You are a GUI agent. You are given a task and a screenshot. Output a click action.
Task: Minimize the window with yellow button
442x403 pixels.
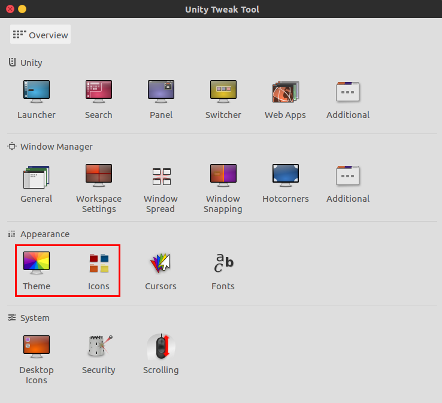(22, 9)
